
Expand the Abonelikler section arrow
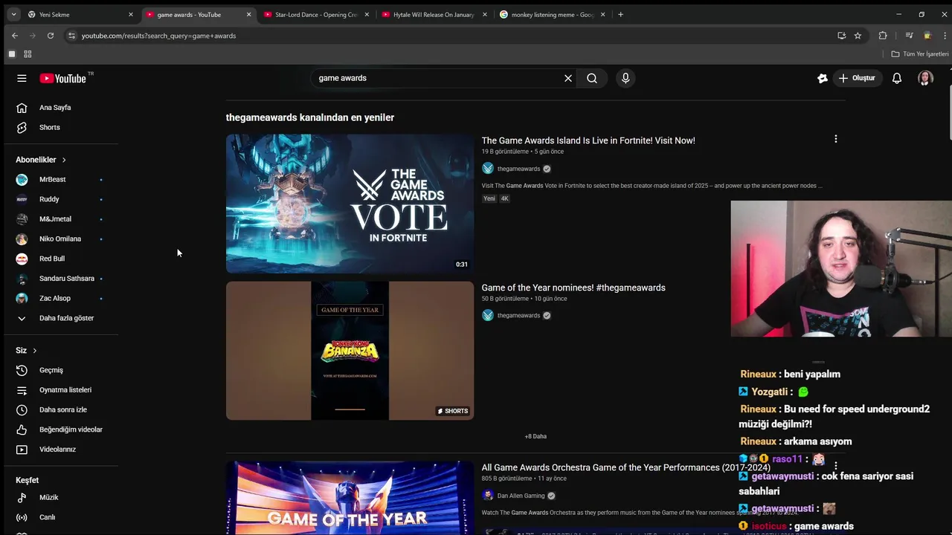[x=64, y=160]
